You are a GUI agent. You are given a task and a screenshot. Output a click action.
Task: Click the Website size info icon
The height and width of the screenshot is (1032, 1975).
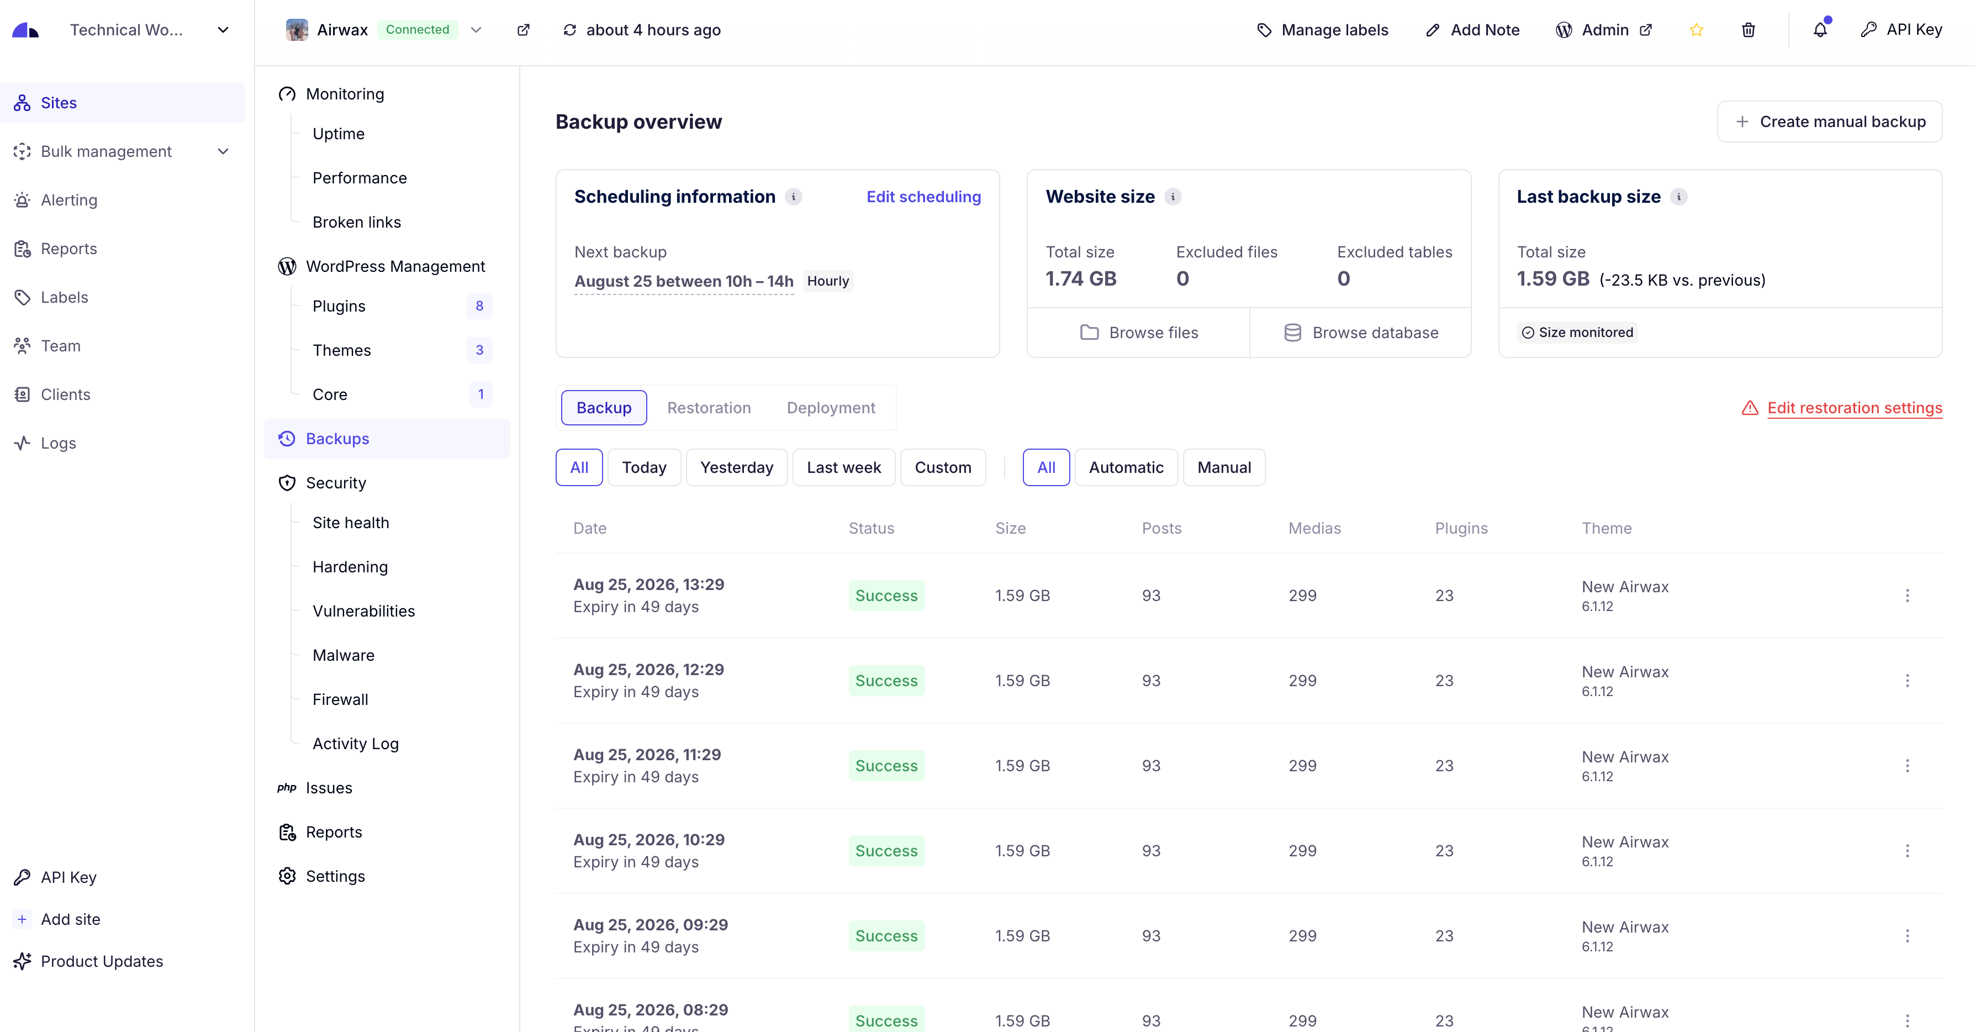[x=1173, y=197]
